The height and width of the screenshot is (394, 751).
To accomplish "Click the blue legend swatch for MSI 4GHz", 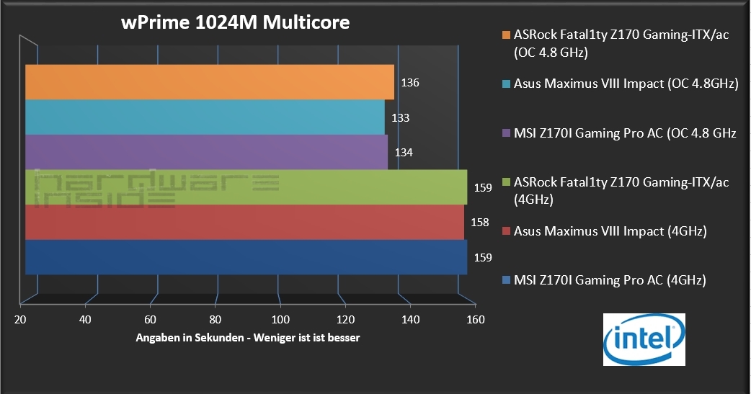I will click(x=506, y=280).
